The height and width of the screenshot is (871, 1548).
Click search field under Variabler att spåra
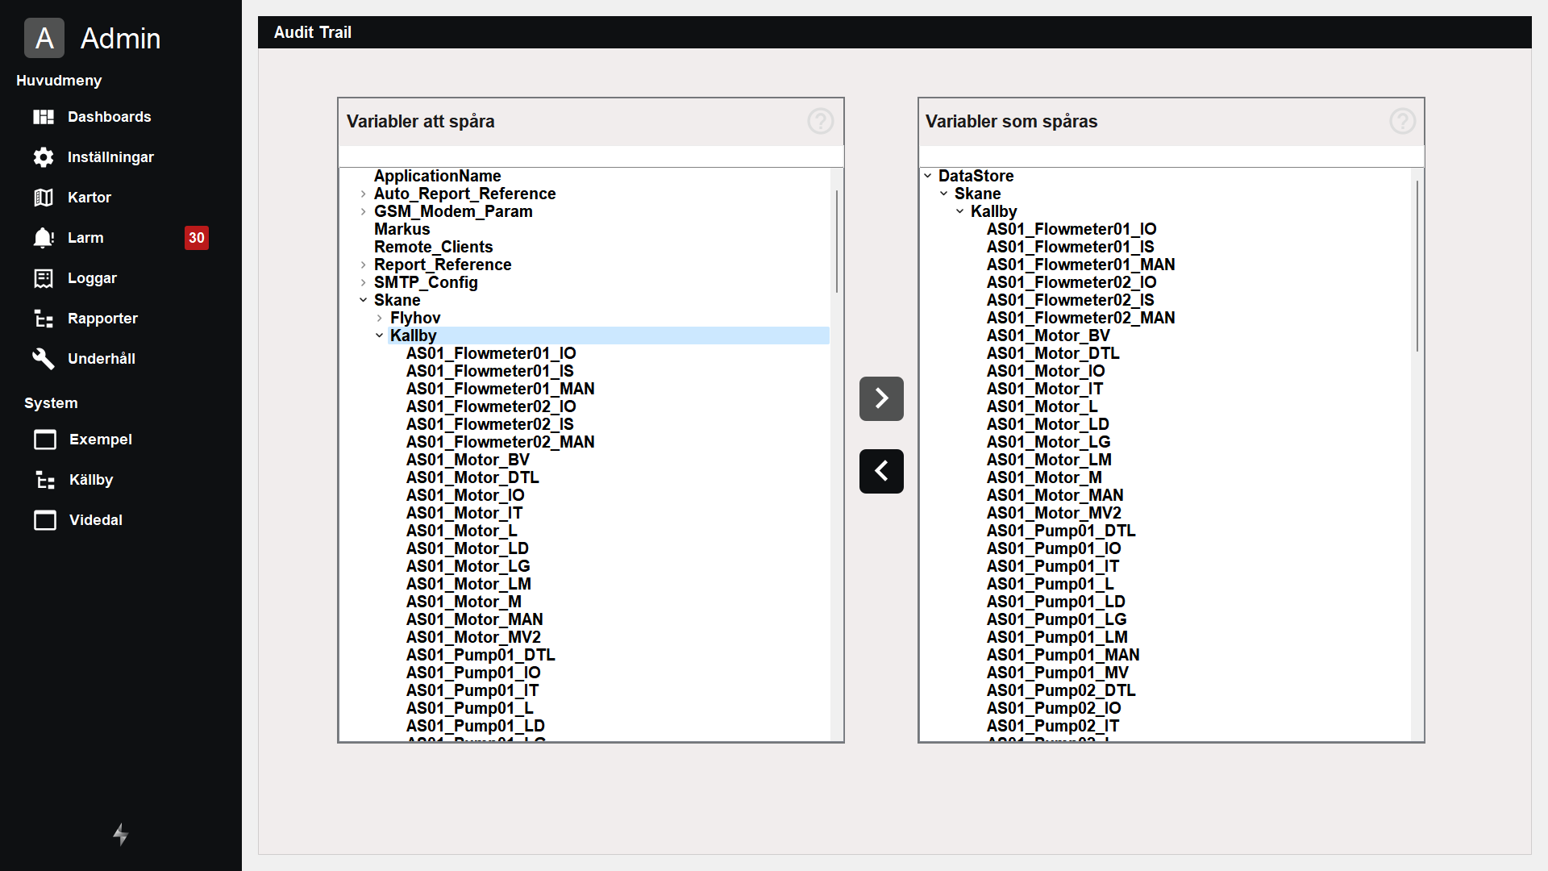pos(590,156)
